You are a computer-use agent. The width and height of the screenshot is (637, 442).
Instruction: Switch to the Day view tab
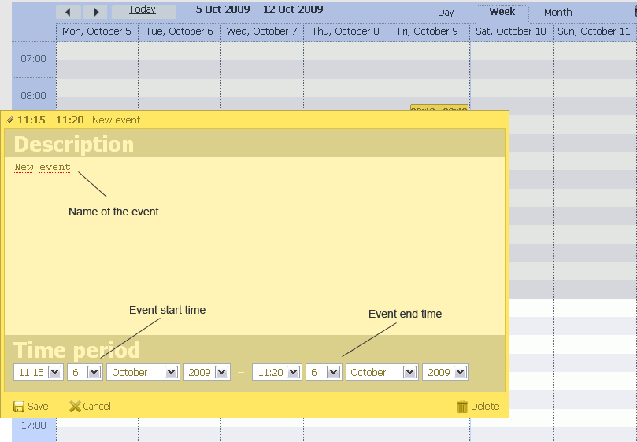coord(446,13)
